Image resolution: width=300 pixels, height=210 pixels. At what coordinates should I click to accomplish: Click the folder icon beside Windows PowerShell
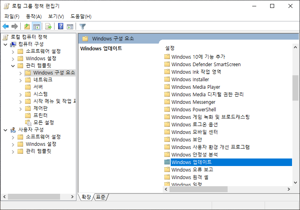[167, 109]
